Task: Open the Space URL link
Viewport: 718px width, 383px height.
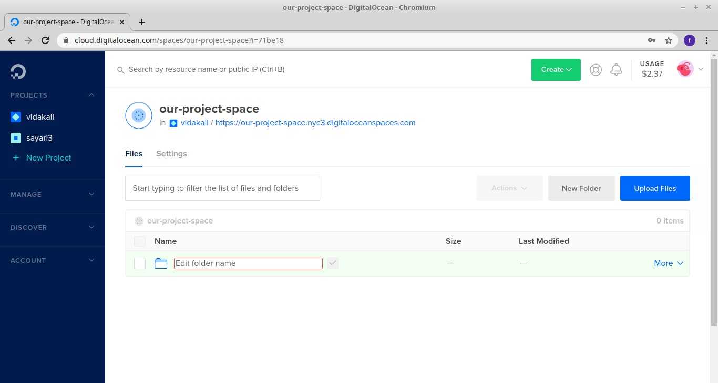Action: (315, 123)
